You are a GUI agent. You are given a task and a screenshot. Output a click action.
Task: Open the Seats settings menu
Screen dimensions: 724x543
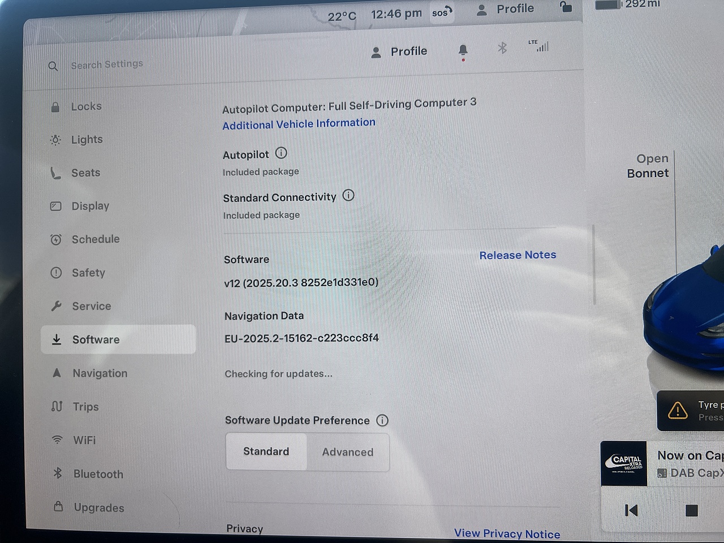click(x=85, y=173)
